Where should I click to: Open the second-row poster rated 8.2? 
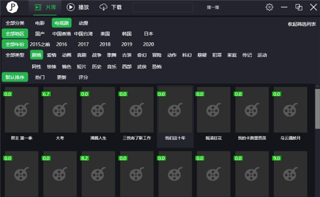[98, 174]
